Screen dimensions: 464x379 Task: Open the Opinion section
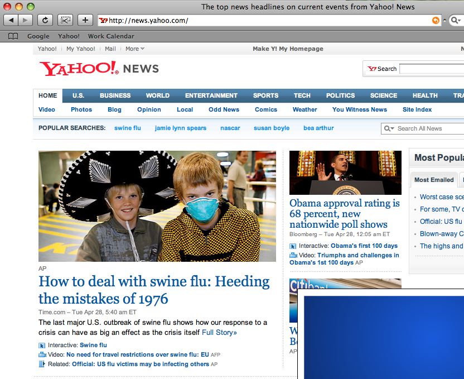[149, 109]
